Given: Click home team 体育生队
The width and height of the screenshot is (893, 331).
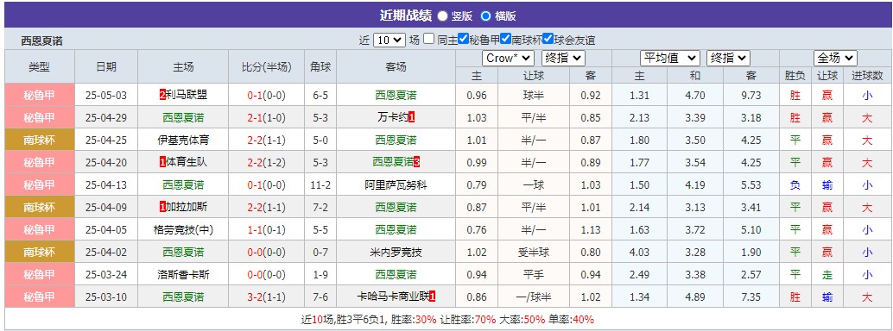Looking at the screenshot, I should point(187,162).
